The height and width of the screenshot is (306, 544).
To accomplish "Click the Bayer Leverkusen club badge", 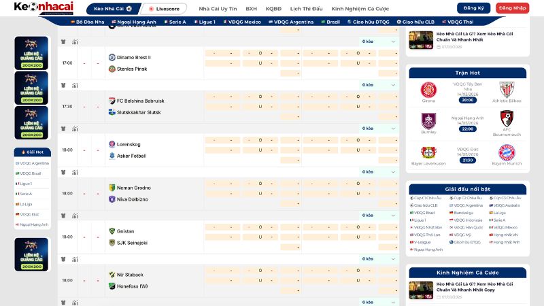I will [x=428, y=152].
